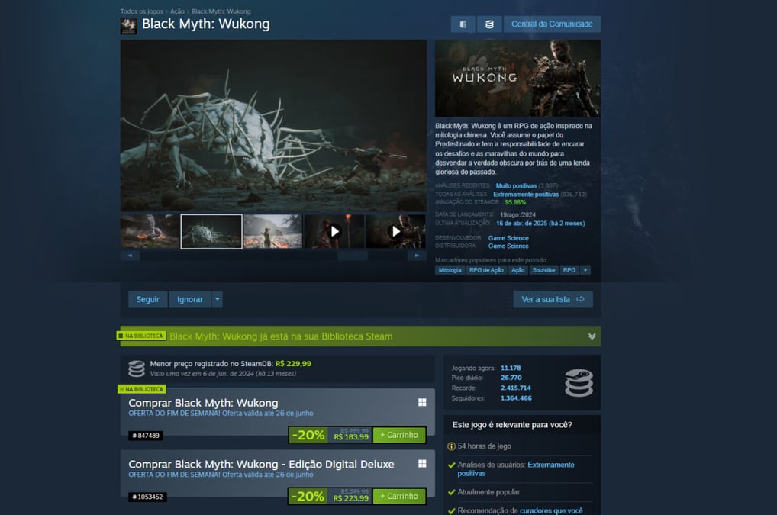Click the R$ 229,99 lowest recorded price
The image size is (777, 515).
pyautogui.click(x=293, y=363)
